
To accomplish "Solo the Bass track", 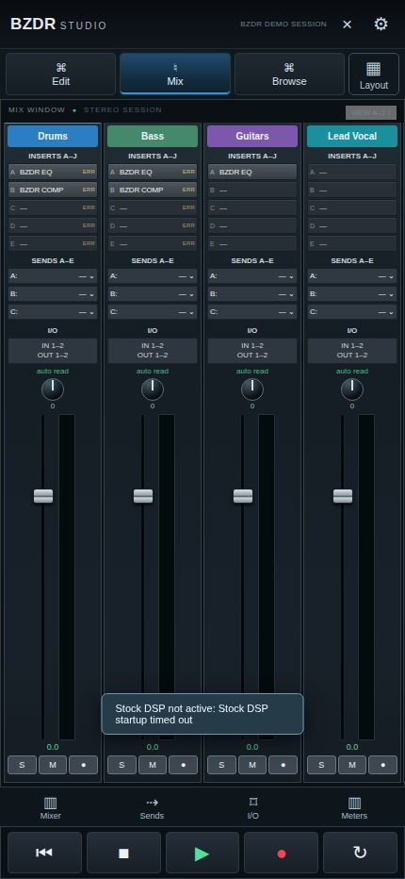I will [x=122, y=765].
